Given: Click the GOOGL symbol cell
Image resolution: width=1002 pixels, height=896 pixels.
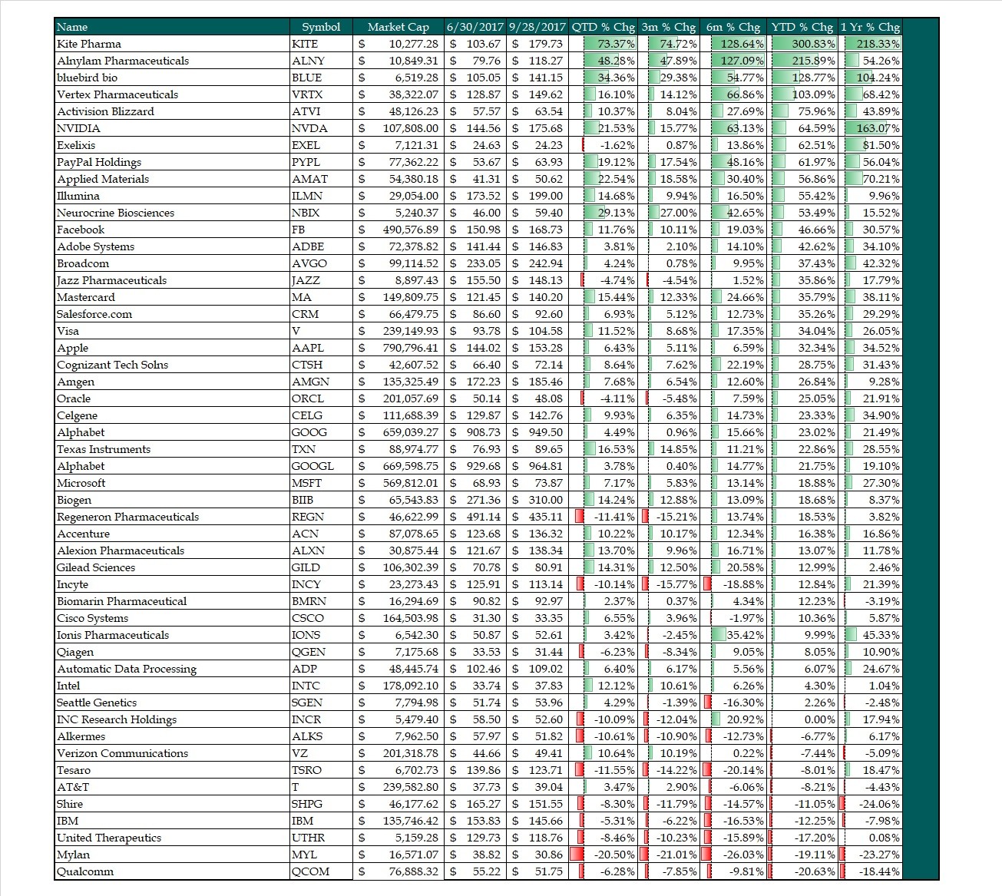Looking at the screenshot, I should (313, 466).
